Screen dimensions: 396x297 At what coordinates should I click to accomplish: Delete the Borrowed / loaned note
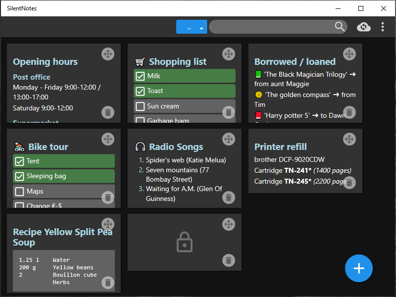[x=349, y=112]
